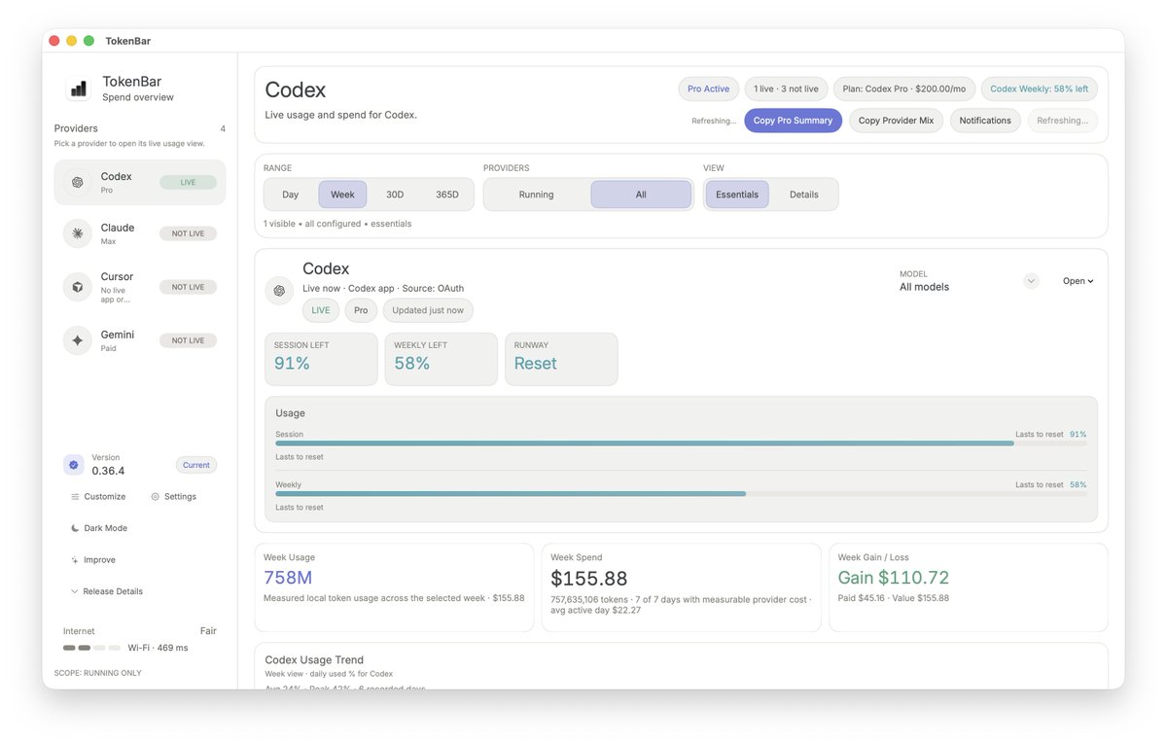Click the LIVE tag in Codex card
This screenshot has width=1167, height=745.
(321, 310)
